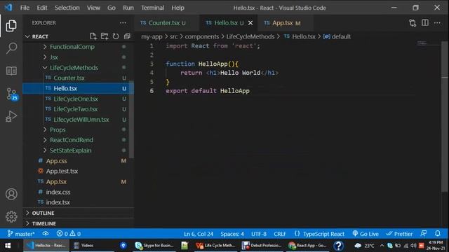Open the Terminal menu
Image resolution: width=449 pixels, height=252 pixels.
pos(152,8)
